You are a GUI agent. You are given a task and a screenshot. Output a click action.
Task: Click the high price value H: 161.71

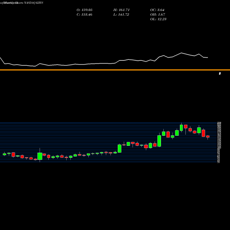point(121,10)
